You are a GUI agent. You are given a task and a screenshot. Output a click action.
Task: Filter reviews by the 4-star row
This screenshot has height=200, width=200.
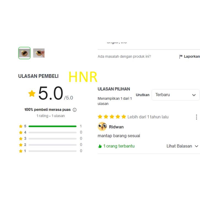pyautogui.click(x=52, y=133)
